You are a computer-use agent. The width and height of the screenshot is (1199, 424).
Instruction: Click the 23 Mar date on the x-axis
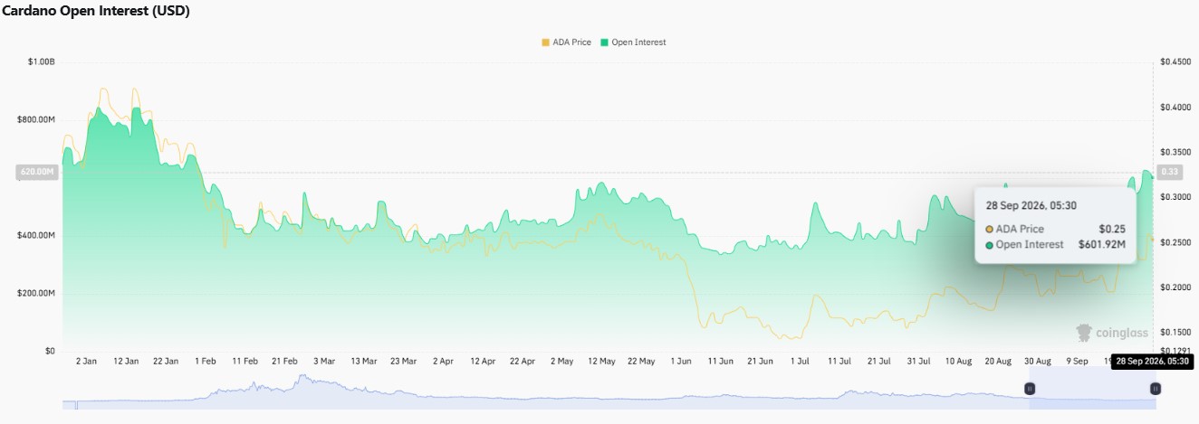coord(403,361)
